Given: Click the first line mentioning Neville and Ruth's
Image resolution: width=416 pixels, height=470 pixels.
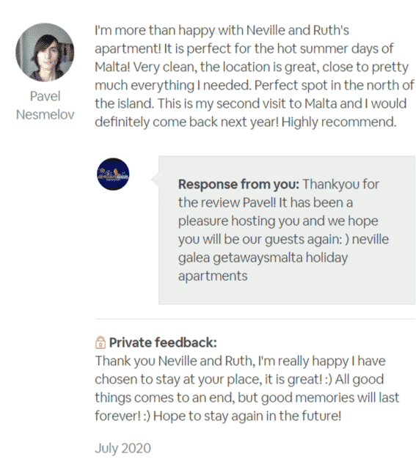Looking at the screenshot, I should (222, 30).
